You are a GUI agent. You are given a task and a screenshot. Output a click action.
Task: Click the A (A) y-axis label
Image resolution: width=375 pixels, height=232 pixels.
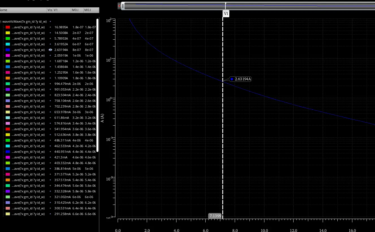[x=102, y=118]
